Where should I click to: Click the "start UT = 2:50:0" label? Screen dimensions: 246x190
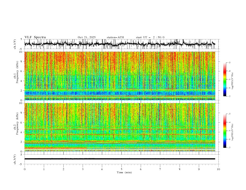click(150, 37)
